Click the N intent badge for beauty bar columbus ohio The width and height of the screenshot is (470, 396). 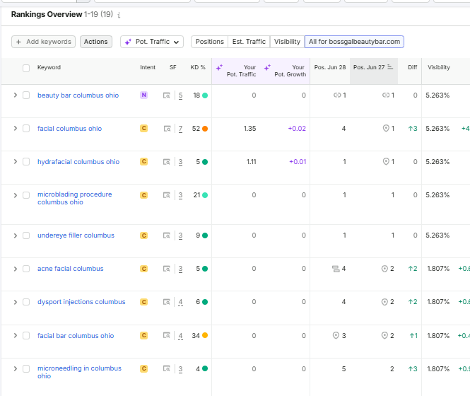(144, 95)
